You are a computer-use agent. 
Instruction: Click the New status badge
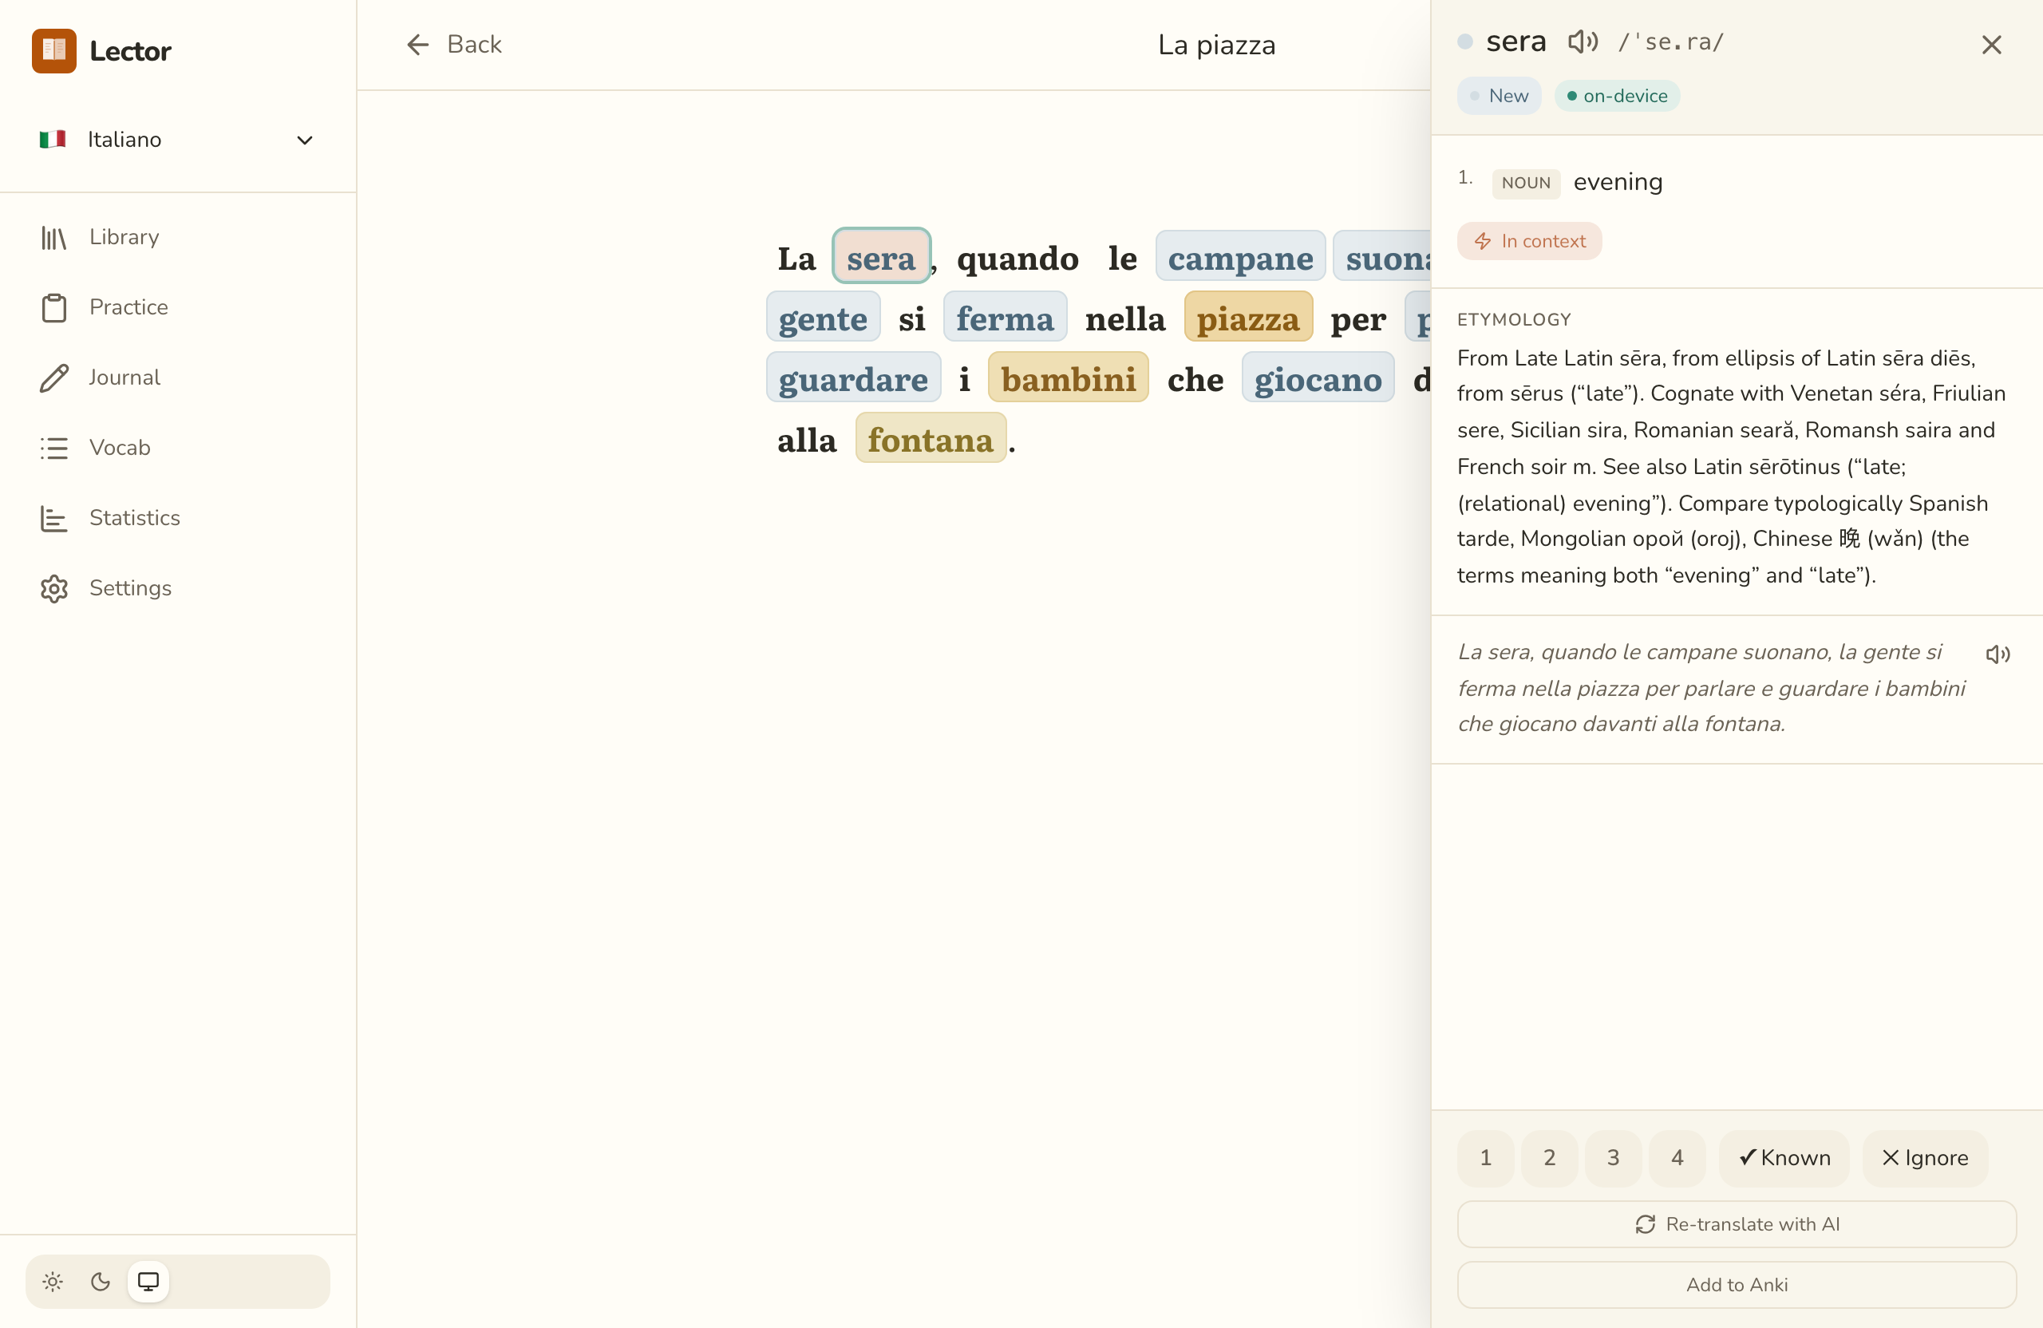pyautogui.click(x=1499, y=96)
